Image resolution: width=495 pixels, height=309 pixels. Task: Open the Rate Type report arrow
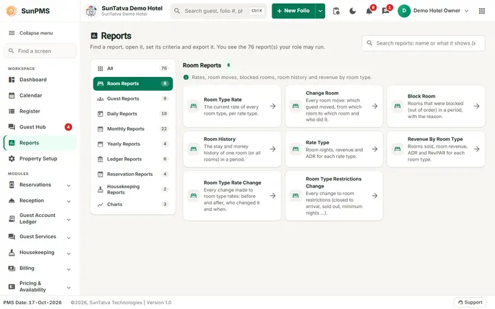(375, 149)
